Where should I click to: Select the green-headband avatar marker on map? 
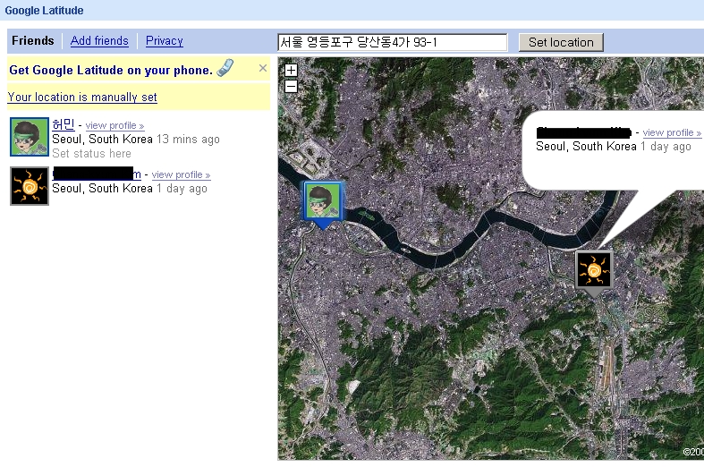coord(322,205)
